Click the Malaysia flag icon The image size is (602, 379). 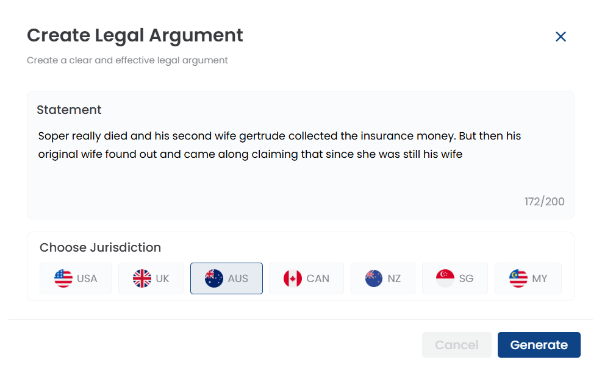coord(518,278)
